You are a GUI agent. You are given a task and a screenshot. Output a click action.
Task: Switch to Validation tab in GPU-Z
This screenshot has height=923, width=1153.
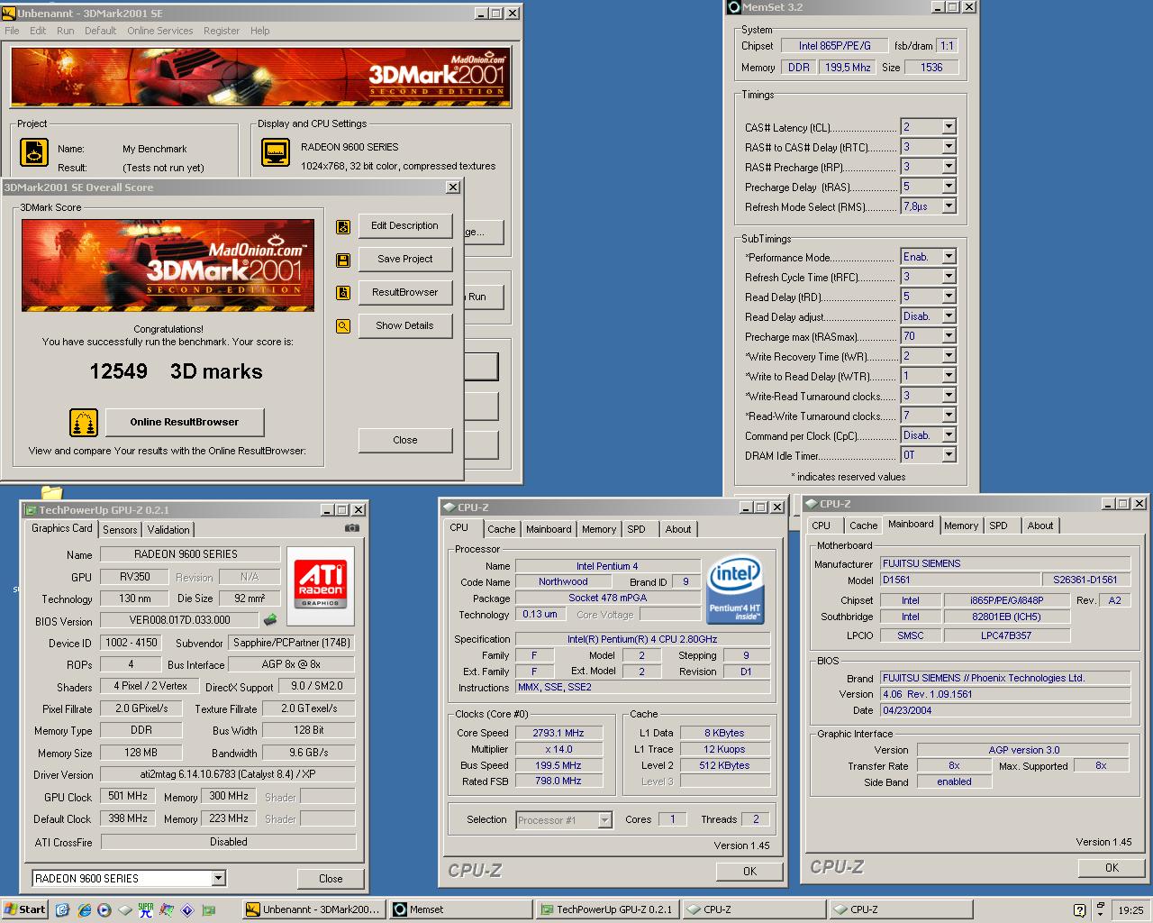(168, 530)
